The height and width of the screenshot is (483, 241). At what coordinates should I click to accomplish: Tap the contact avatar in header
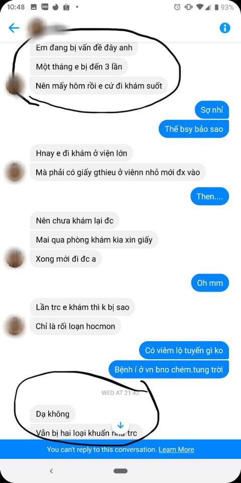tap(36, 28)
